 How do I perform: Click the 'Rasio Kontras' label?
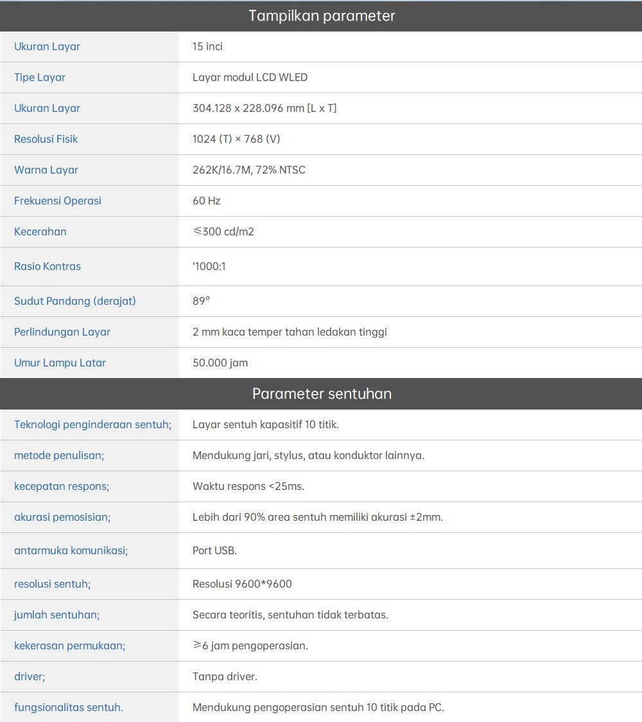[x=48, y=266]
